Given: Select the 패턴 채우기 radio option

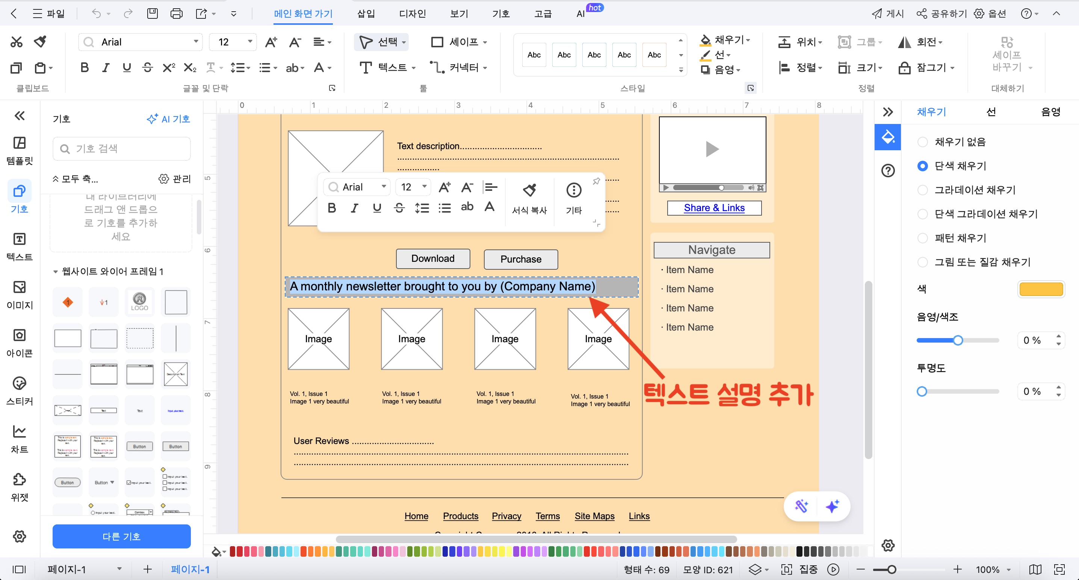Looking at the screenshot, I should tap(922, 238).
